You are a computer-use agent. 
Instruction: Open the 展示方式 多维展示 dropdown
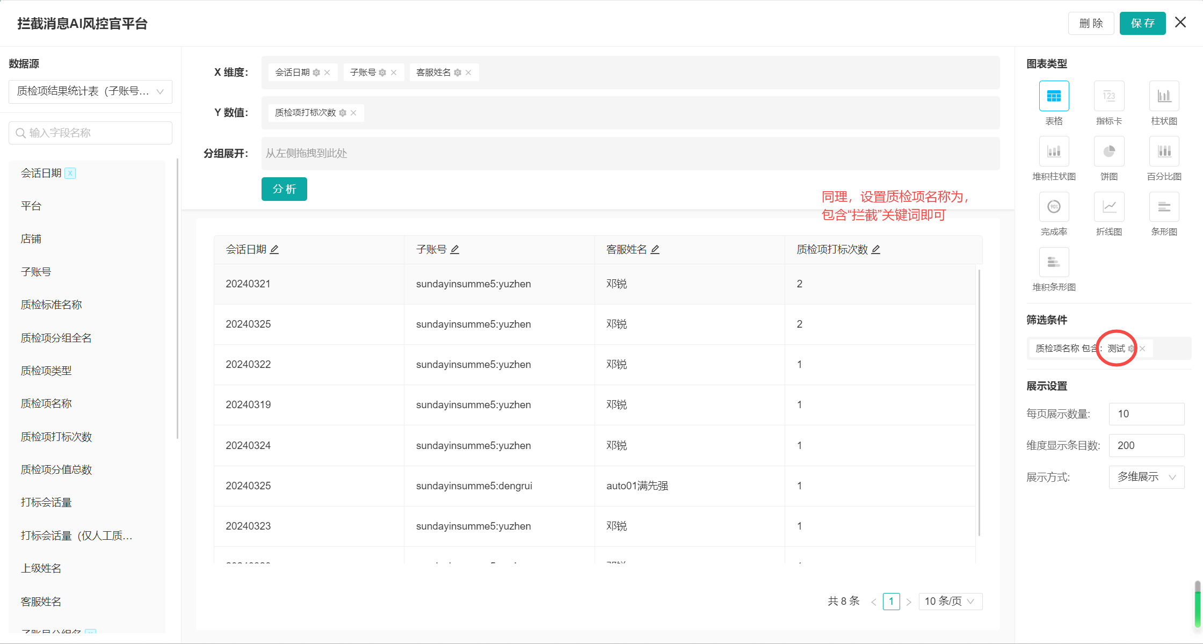click(x=1147, y=477)
